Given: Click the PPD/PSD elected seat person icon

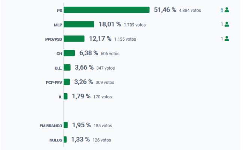Looking at the screenshot, I should point(227,39).
